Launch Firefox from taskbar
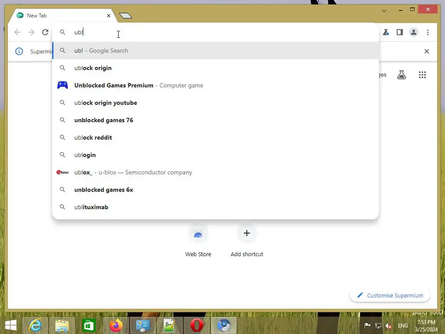Viewport: 445px width, 334px height. coord(116,325)
